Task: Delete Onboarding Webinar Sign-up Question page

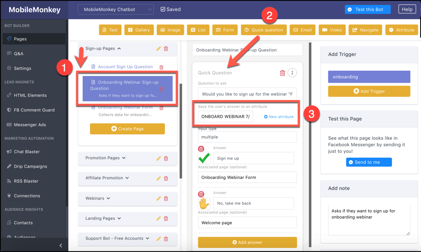Action: pyautogui.click(x=162, y=89)
